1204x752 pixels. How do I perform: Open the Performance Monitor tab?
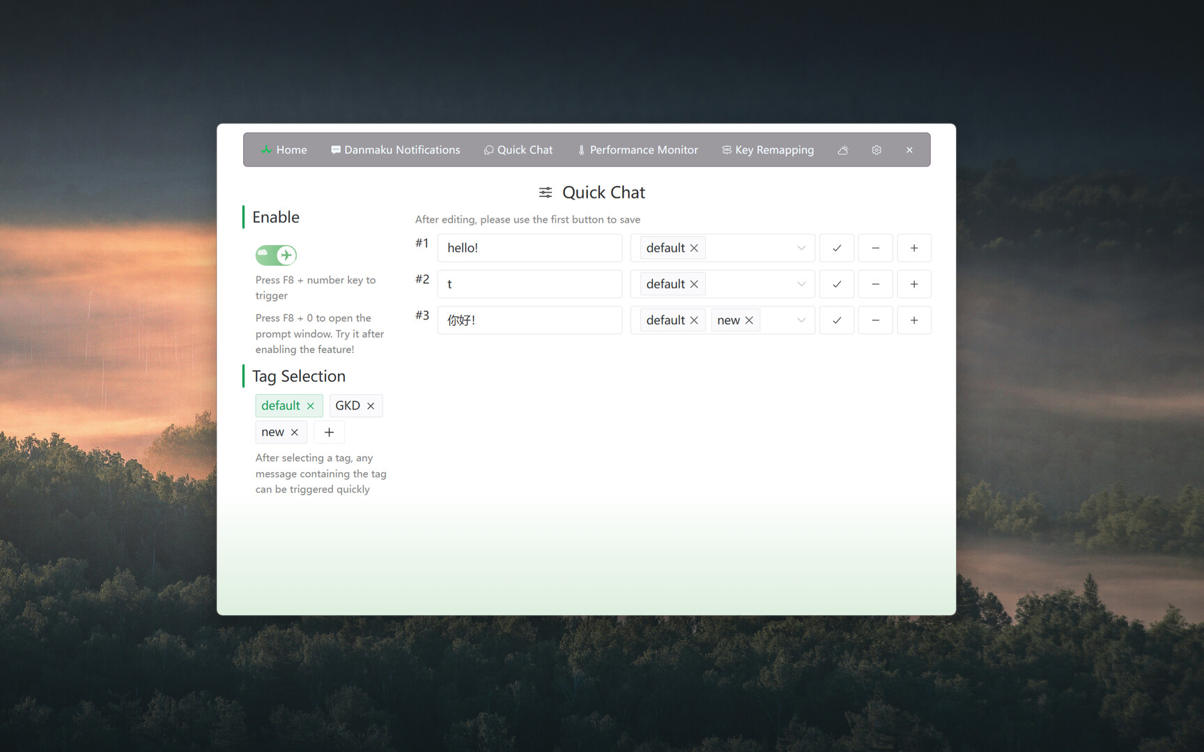coord(636,150)
